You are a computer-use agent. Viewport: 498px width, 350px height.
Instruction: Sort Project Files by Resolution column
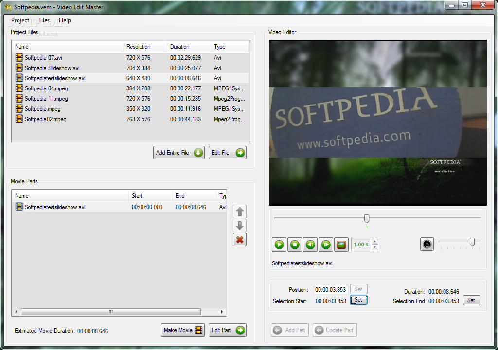145,47
